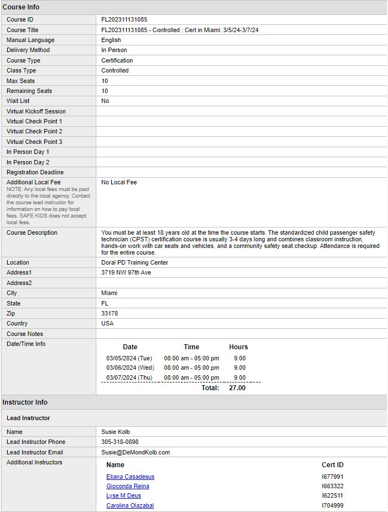Click Cert ID I622511
Image resolution: width=388 pixels, height=512 pixels.
pyautogui.click(x=333, y=496)
